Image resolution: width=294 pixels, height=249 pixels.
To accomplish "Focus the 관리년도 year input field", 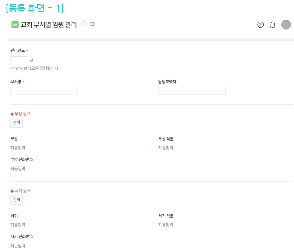I will pyautogui.click(x=19, y=60).
